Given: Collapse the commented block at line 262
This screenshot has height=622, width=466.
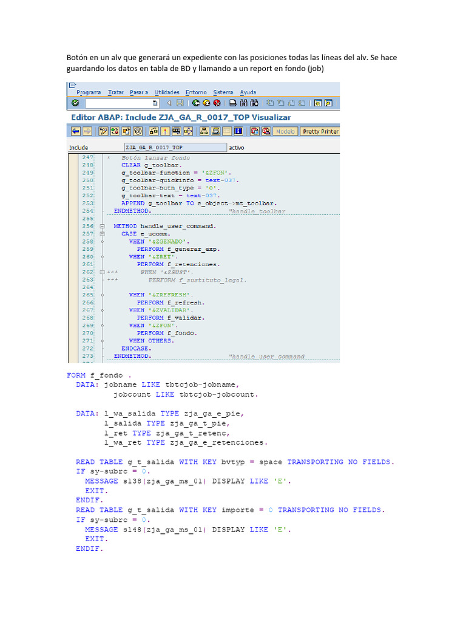Looking at the screenshot, I should [102, 272].
